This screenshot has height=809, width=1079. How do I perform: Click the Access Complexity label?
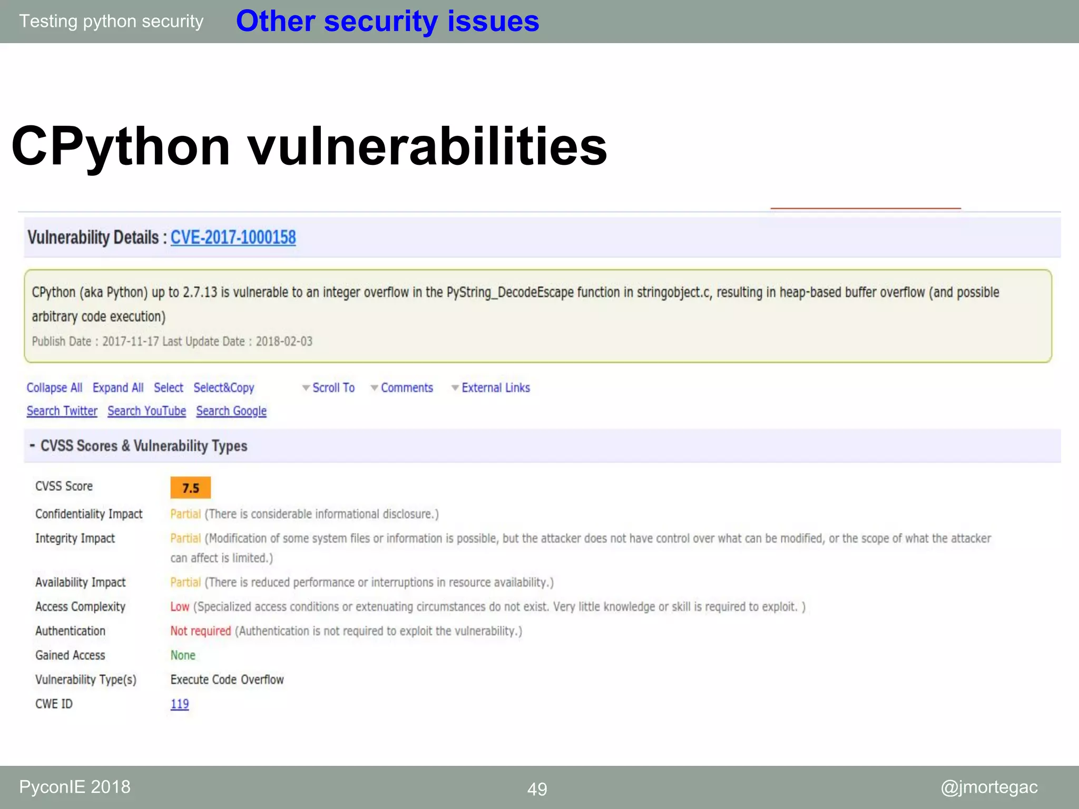[81, 607]
